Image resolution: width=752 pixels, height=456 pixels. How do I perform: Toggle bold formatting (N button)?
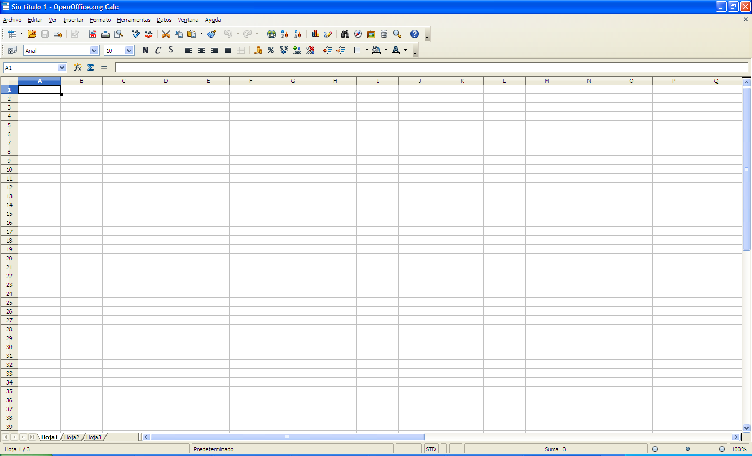145,51
